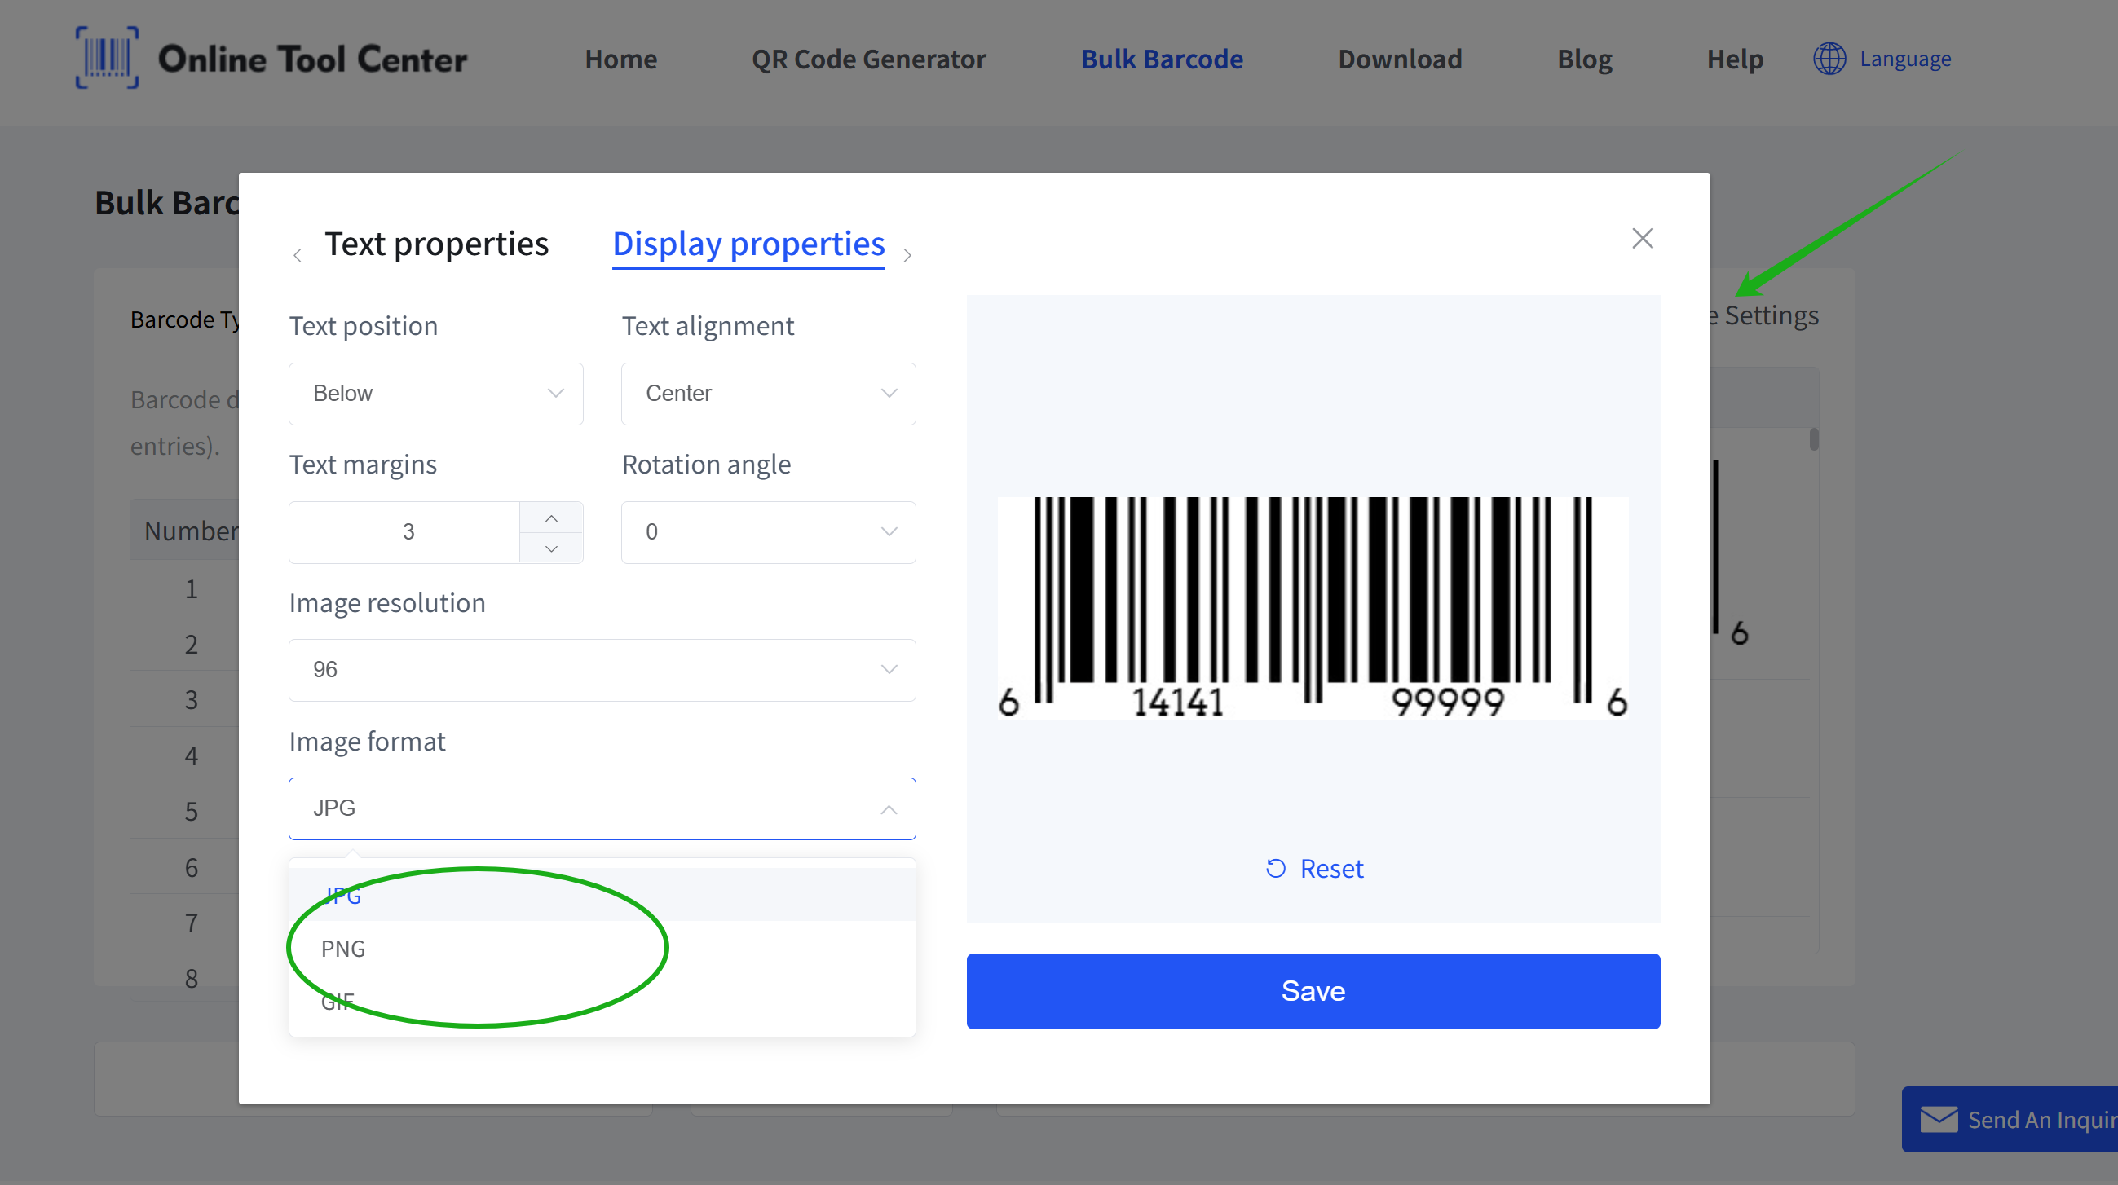Viewport: 2118px width, 1185px height.
Task: Click the right chevron beside Display properties
Action: 907,255
